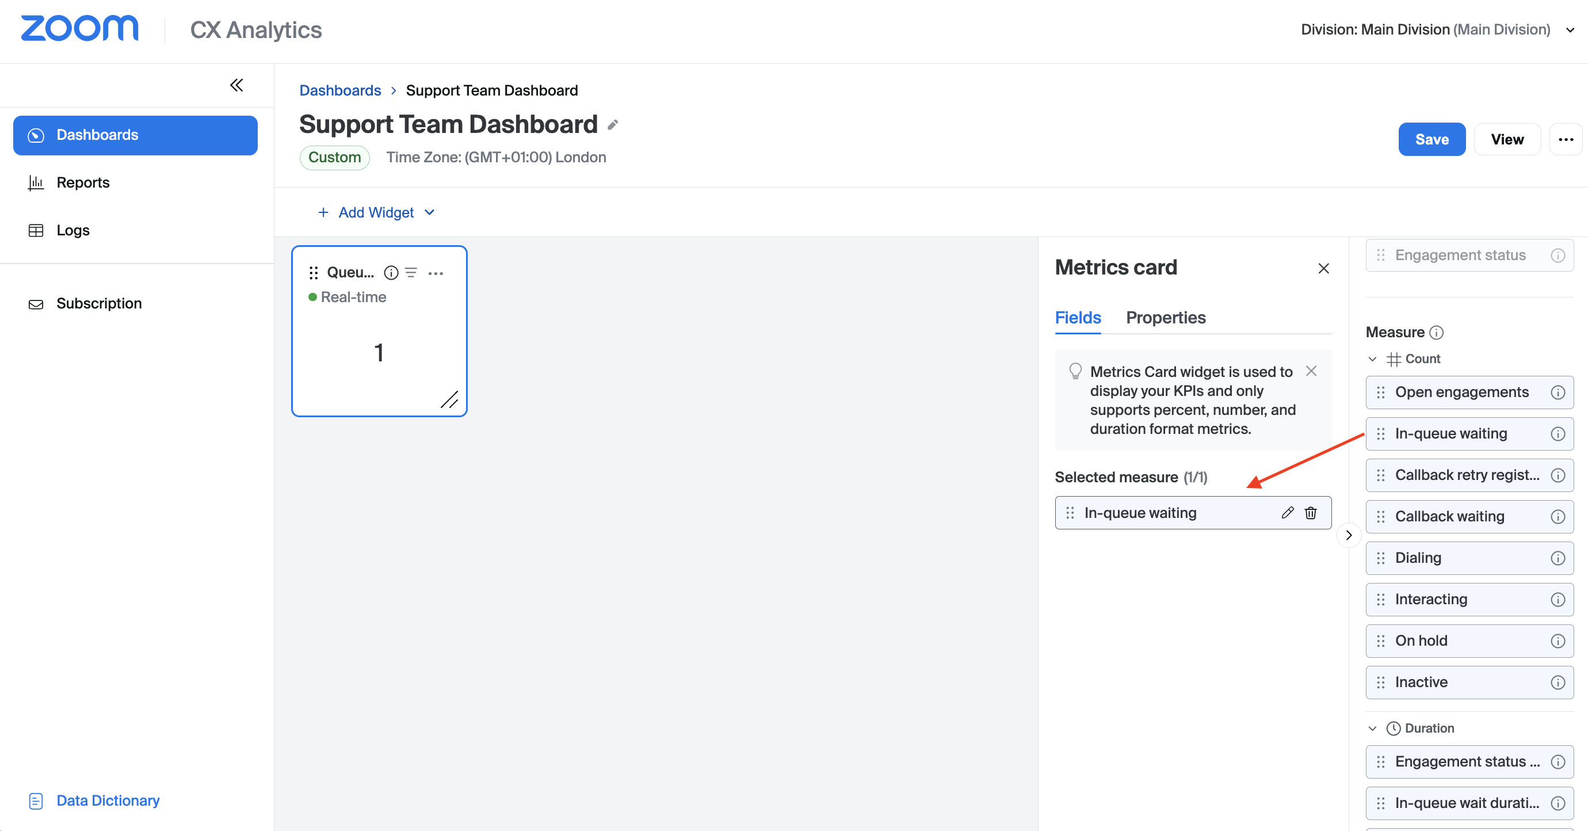1588x831 pixels.
Task: Open the three-dot menu on the Queue widget
Action: 435,273
